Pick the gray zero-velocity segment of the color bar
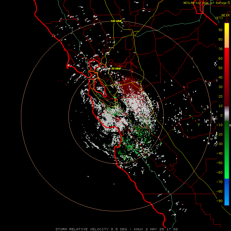The image size is (231, 231). click(x=227, y=114)
